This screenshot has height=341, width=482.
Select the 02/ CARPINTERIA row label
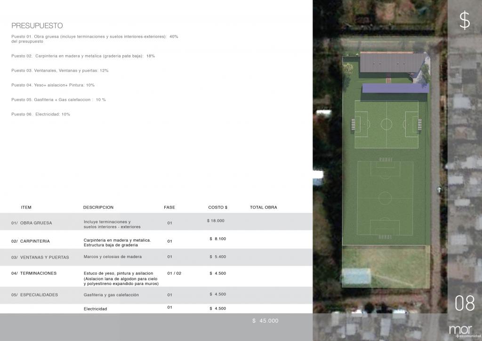pos(31,241)
